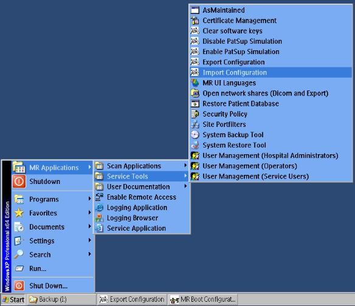Launch the Logging Browser entry
This screenshot has height=306, width=355.
(142, 218)
